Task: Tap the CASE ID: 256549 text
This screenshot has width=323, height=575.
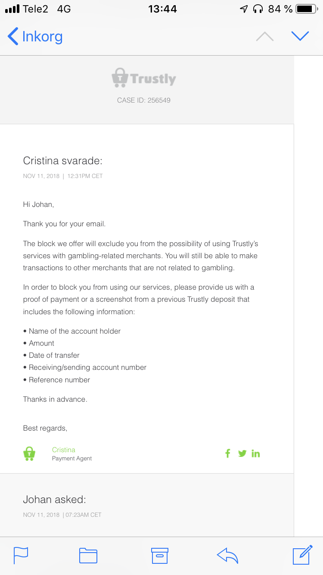Action: [144, 100]
